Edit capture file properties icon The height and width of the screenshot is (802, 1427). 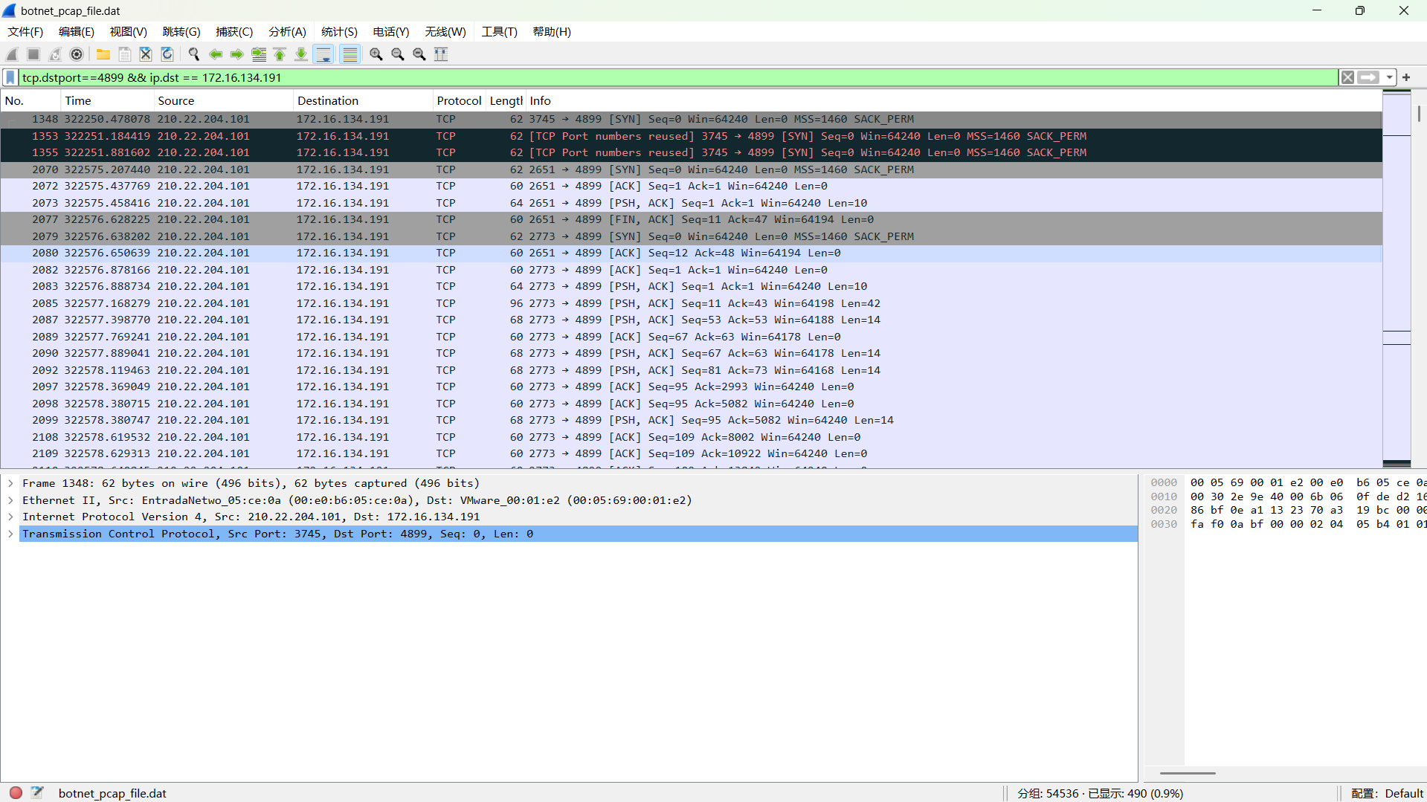38,793
